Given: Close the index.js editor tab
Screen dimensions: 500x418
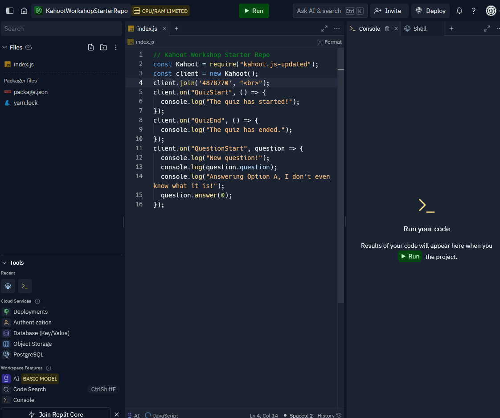Looking at the screenshot, I should coord(164,29).
